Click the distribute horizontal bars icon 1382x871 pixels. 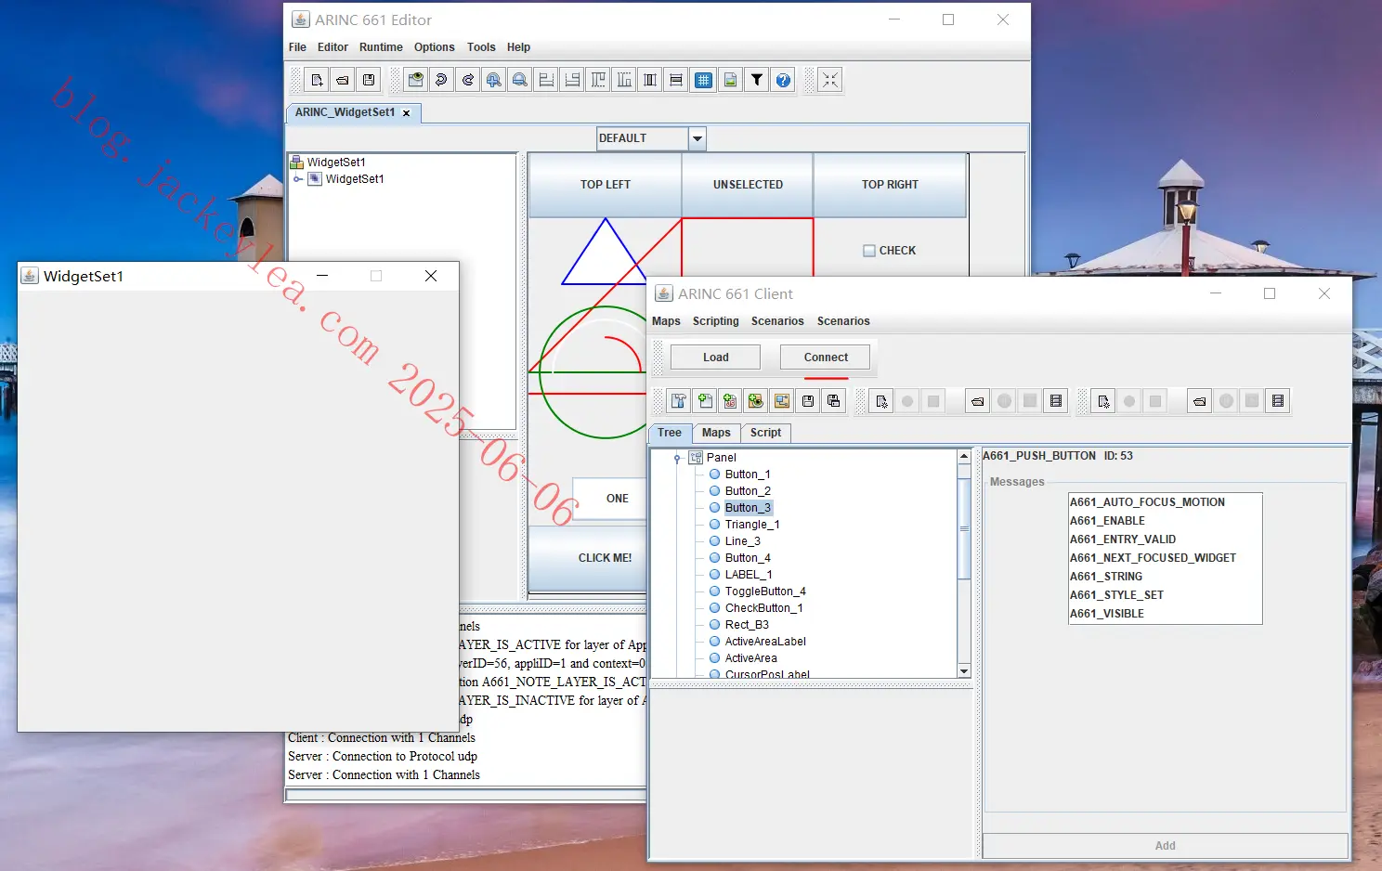676,80
